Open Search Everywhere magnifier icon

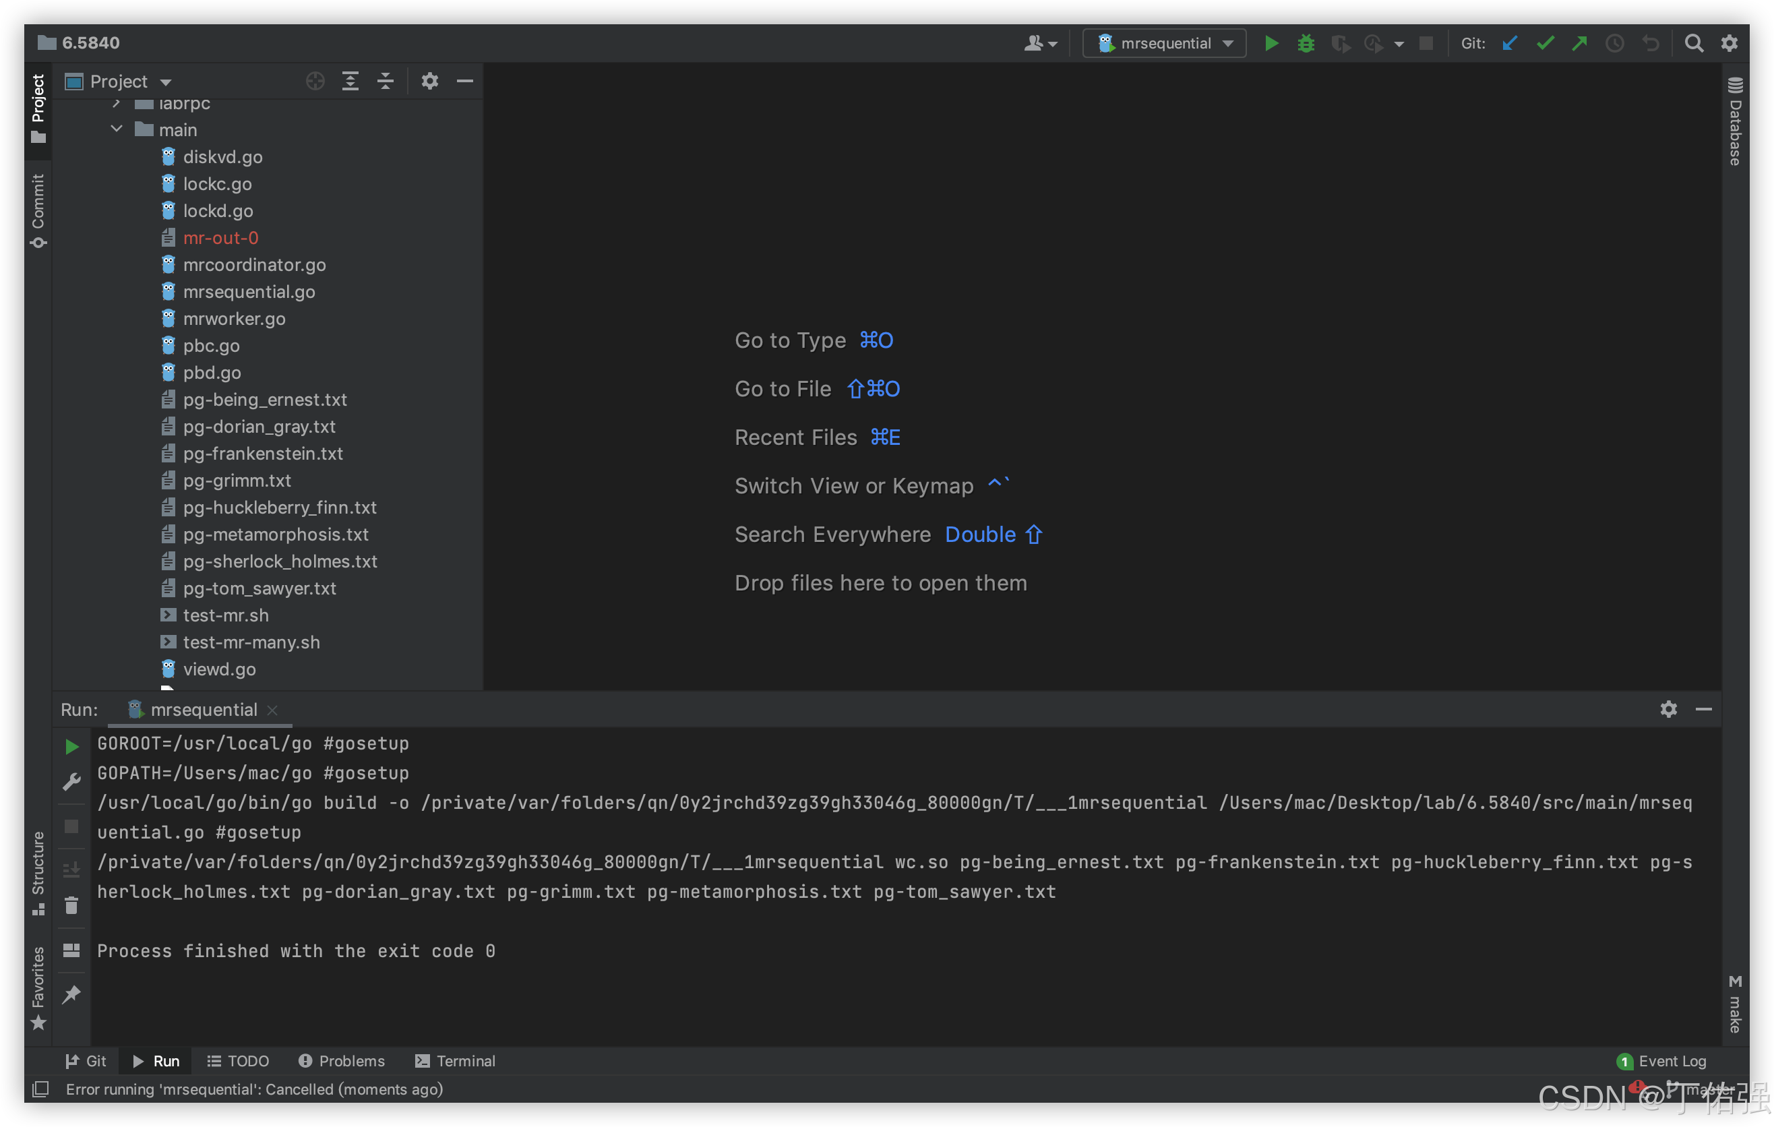pyautogui.click(x=1694, y=43)
